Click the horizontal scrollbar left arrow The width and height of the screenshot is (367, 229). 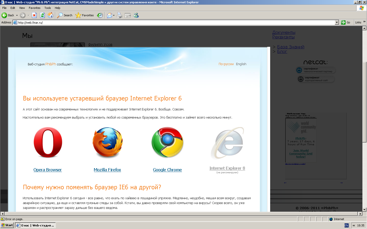pos(2,214)
